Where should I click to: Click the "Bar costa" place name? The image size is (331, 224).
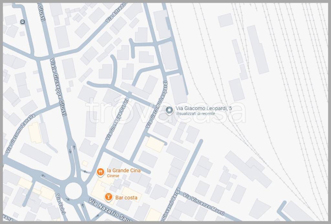(126, 197)
